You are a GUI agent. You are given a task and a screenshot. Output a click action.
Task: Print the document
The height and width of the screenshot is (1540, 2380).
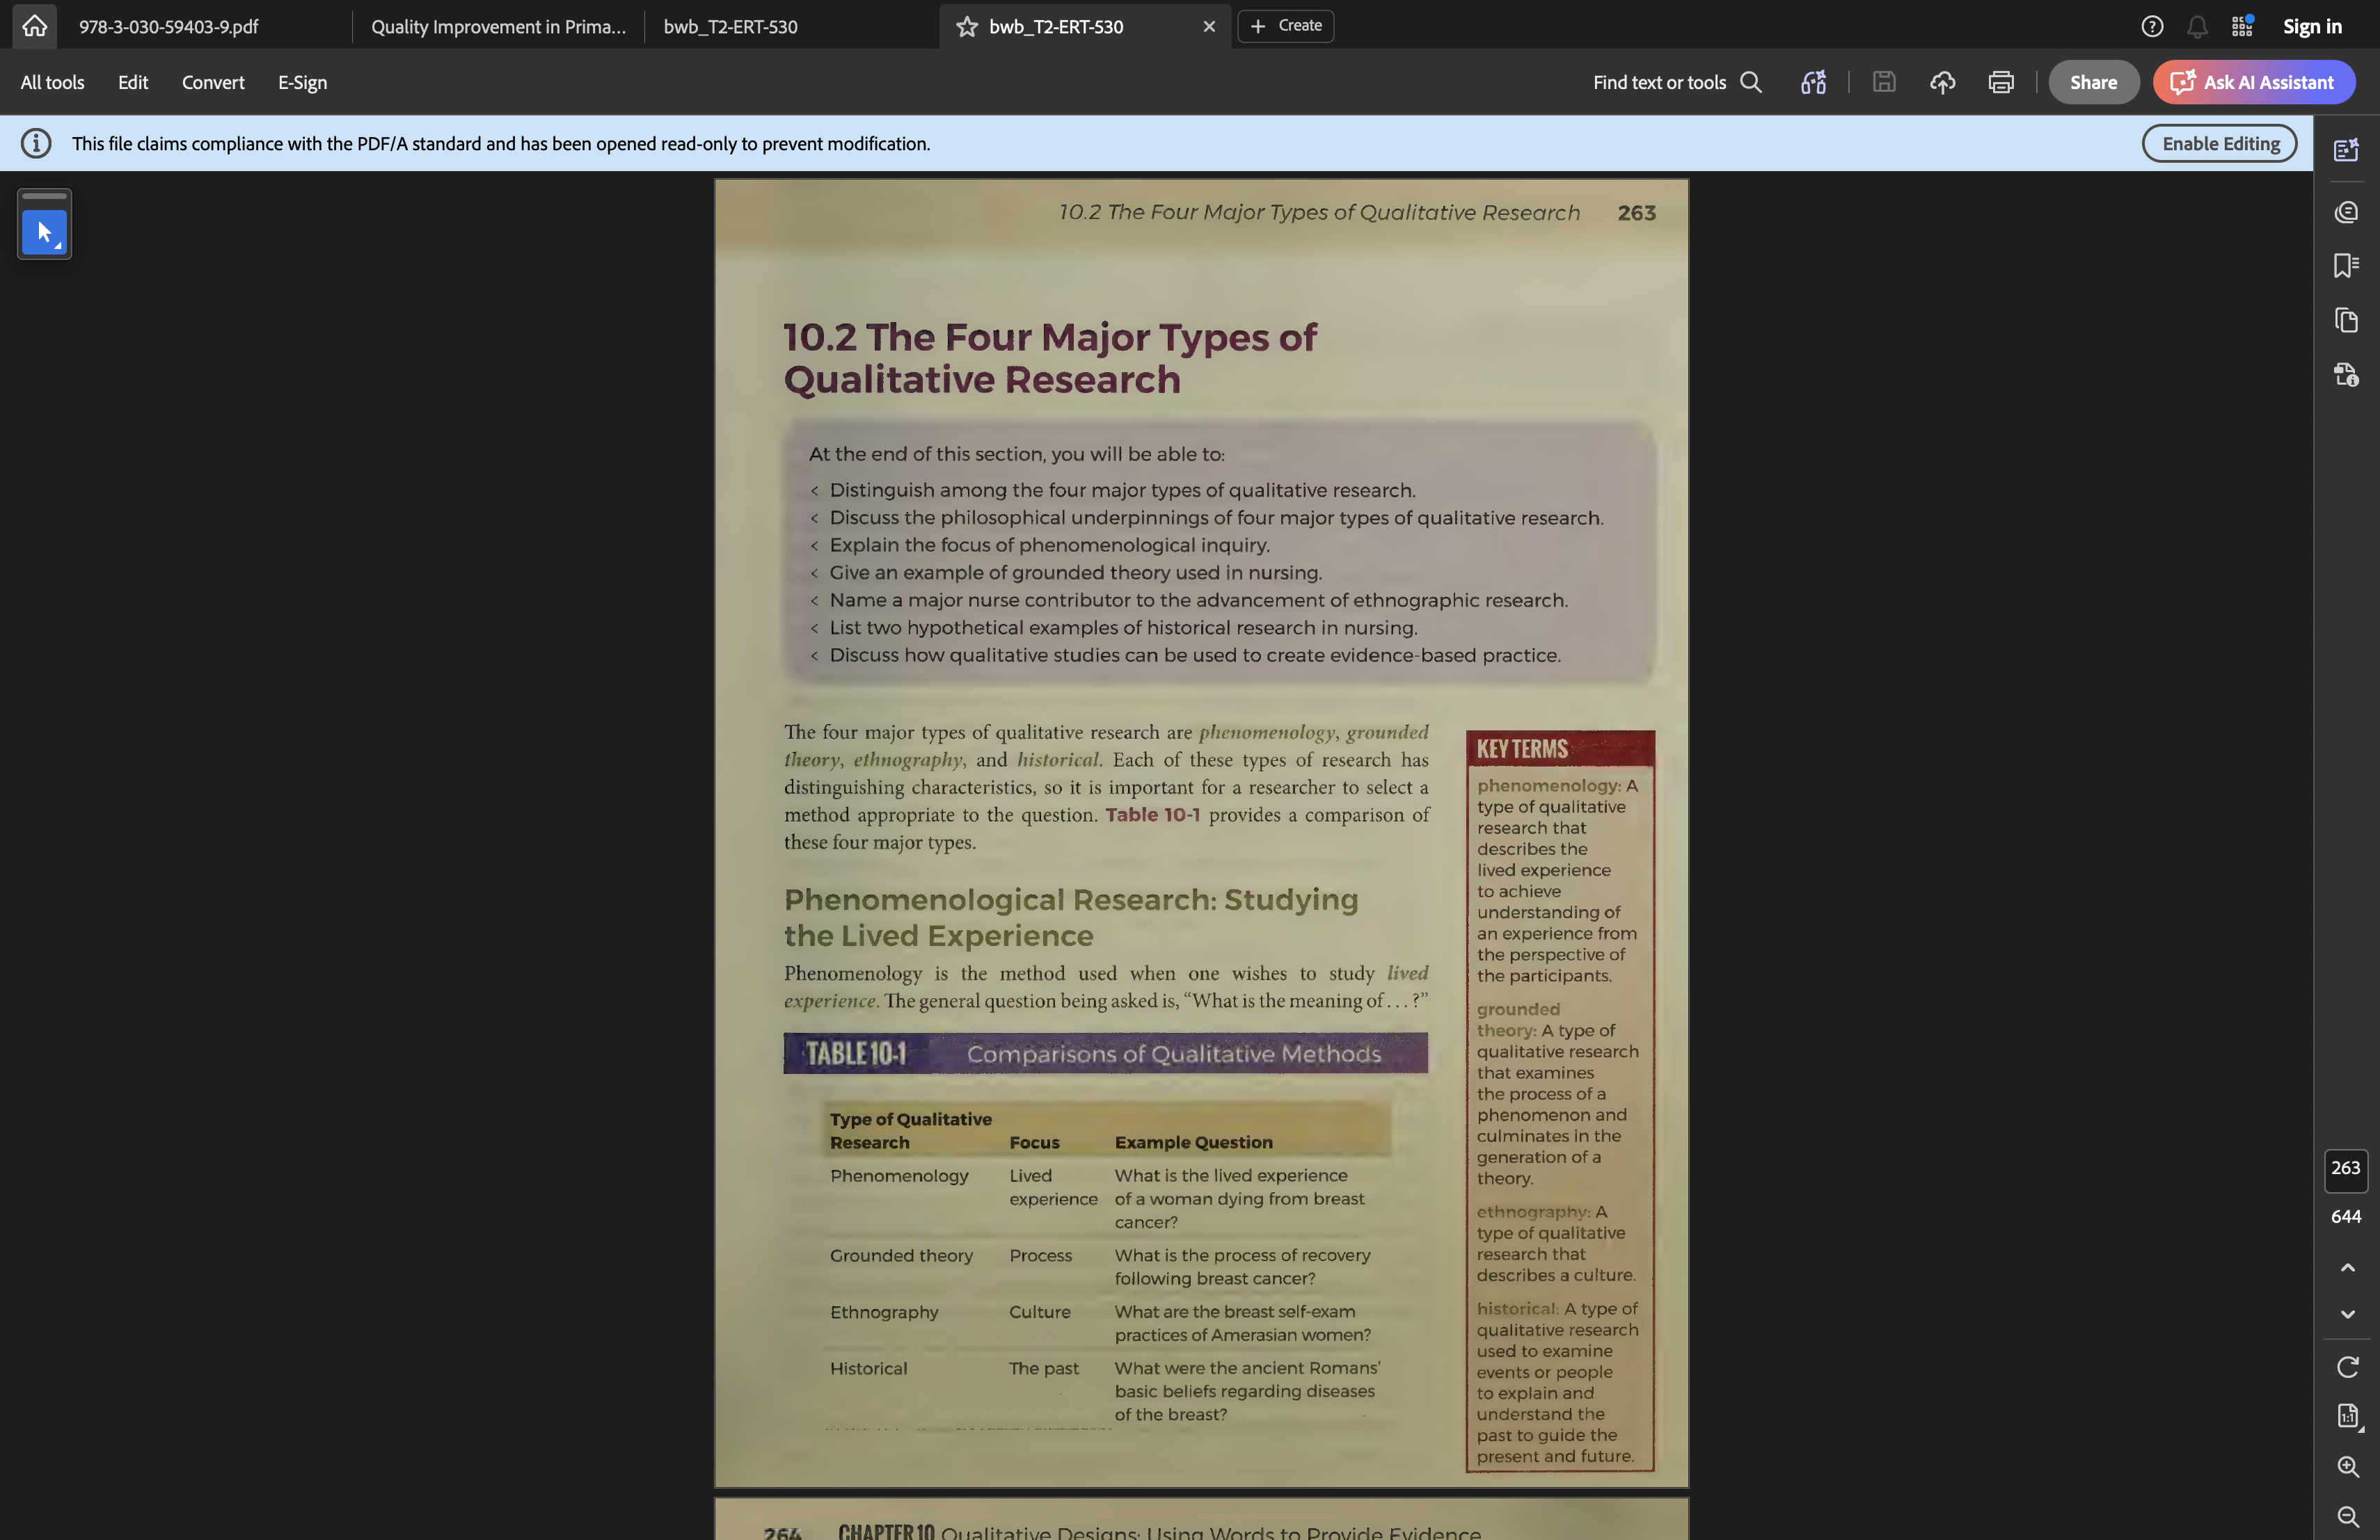pos(2001,82)
